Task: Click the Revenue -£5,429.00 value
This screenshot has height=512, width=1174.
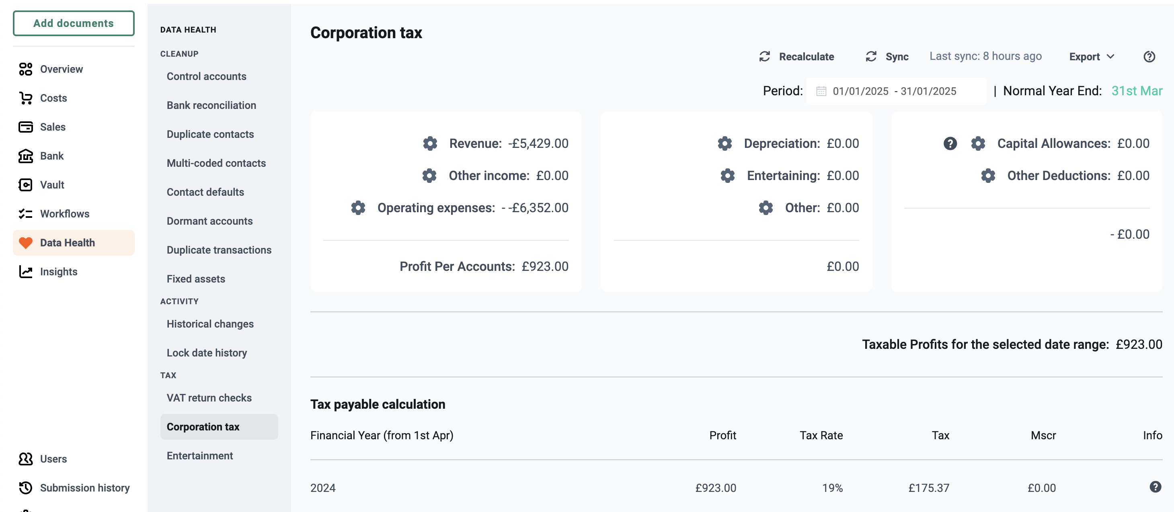Action: tap(538, 143)
